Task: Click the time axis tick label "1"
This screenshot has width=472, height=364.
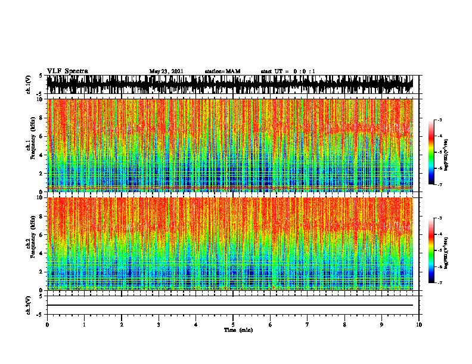Action: [x=84, y=325]
